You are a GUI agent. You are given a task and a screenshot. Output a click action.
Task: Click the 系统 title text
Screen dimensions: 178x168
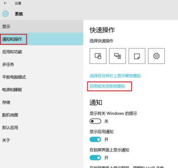point(19,14)
